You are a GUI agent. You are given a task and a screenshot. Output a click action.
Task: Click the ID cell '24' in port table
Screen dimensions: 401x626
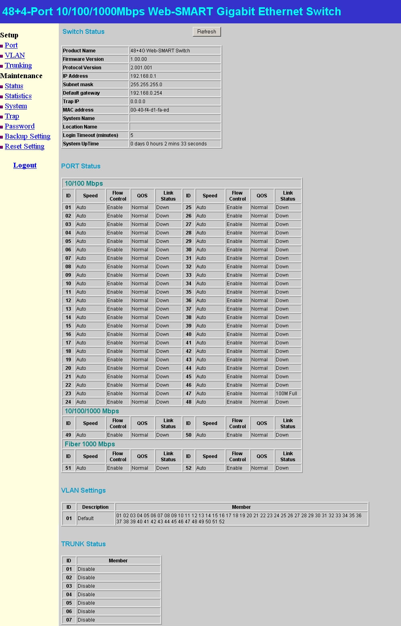(x=68, y=402)
